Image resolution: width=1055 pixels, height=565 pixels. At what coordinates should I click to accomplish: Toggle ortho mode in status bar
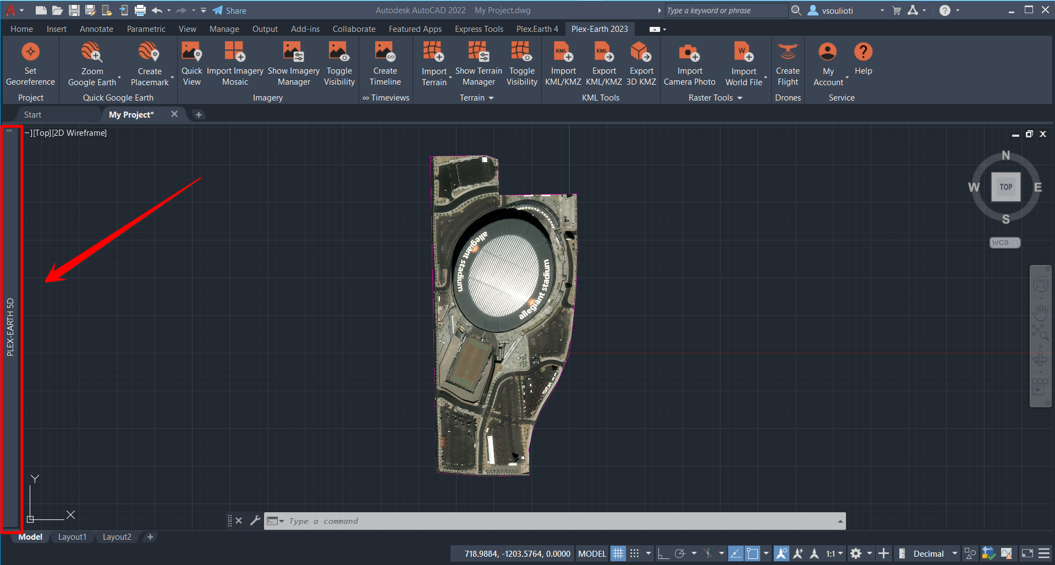663,553
